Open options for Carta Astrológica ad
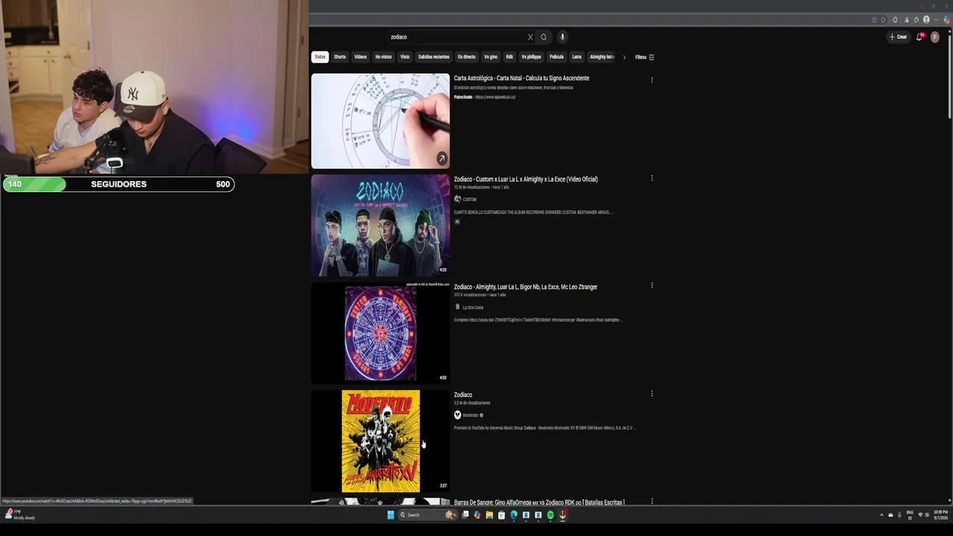The width and height of the screenshot is (953, 536). (652, 80)
